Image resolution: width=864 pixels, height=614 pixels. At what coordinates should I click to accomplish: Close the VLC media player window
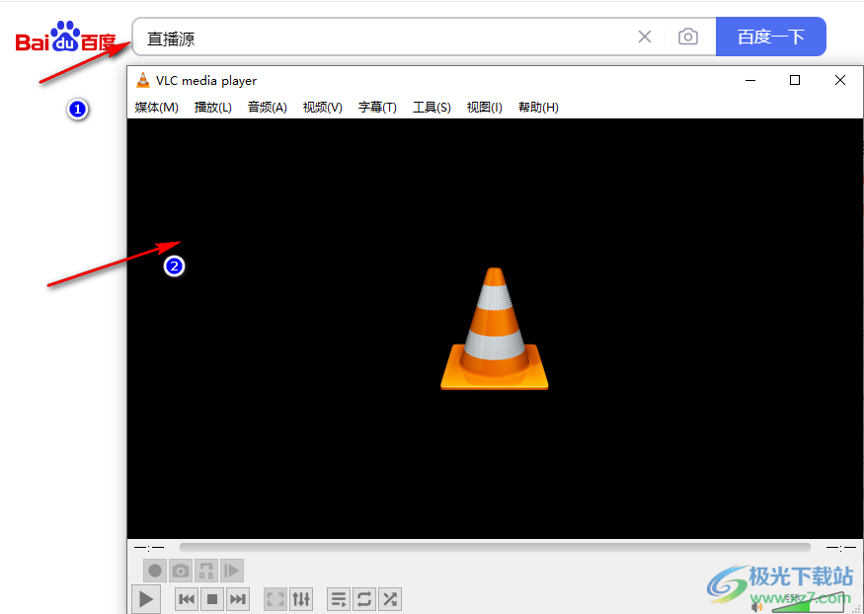coord(839,80)
